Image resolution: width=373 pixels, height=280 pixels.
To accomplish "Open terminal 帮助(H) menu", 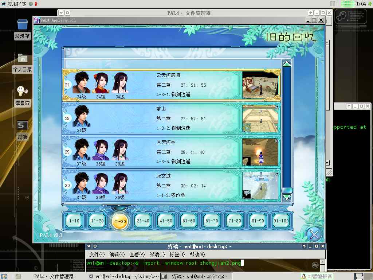I will tap(197, 254).
